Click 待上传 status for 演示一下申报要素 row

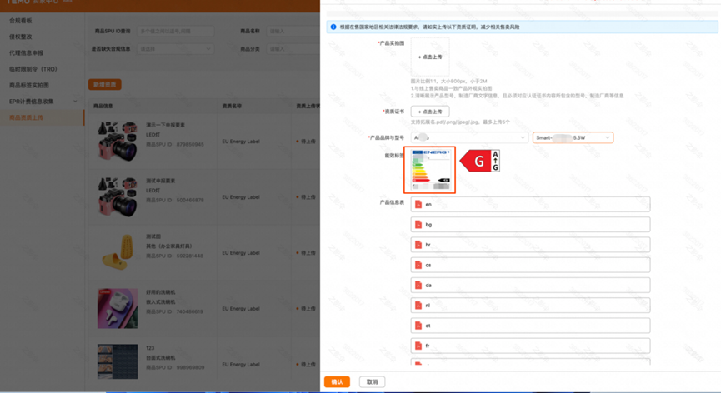point(306,142)
